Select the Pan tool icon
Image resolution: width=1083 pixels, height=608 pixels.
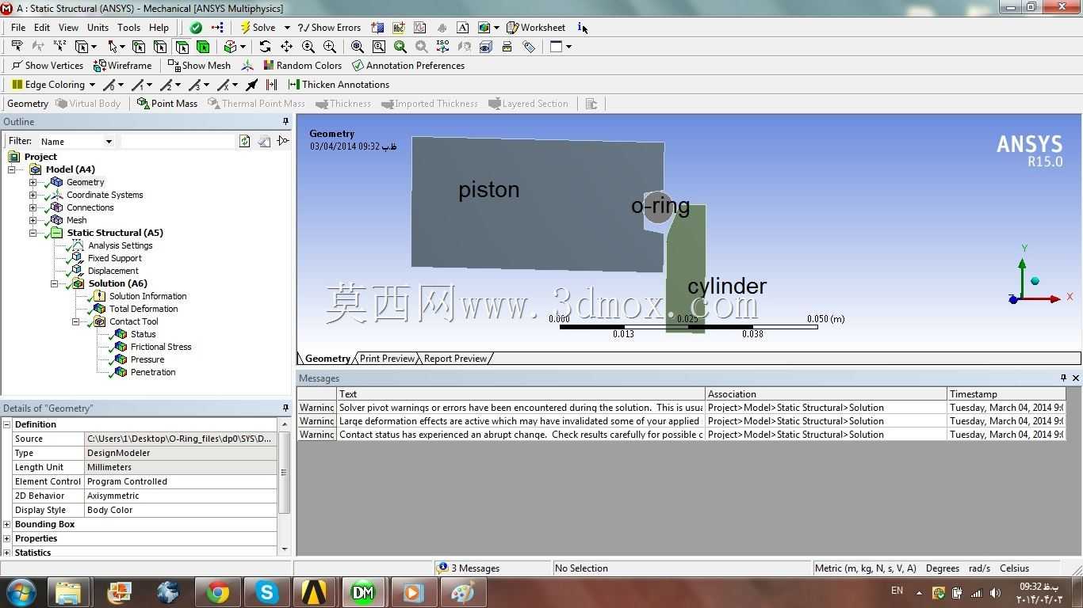click(x=286, y=47)
